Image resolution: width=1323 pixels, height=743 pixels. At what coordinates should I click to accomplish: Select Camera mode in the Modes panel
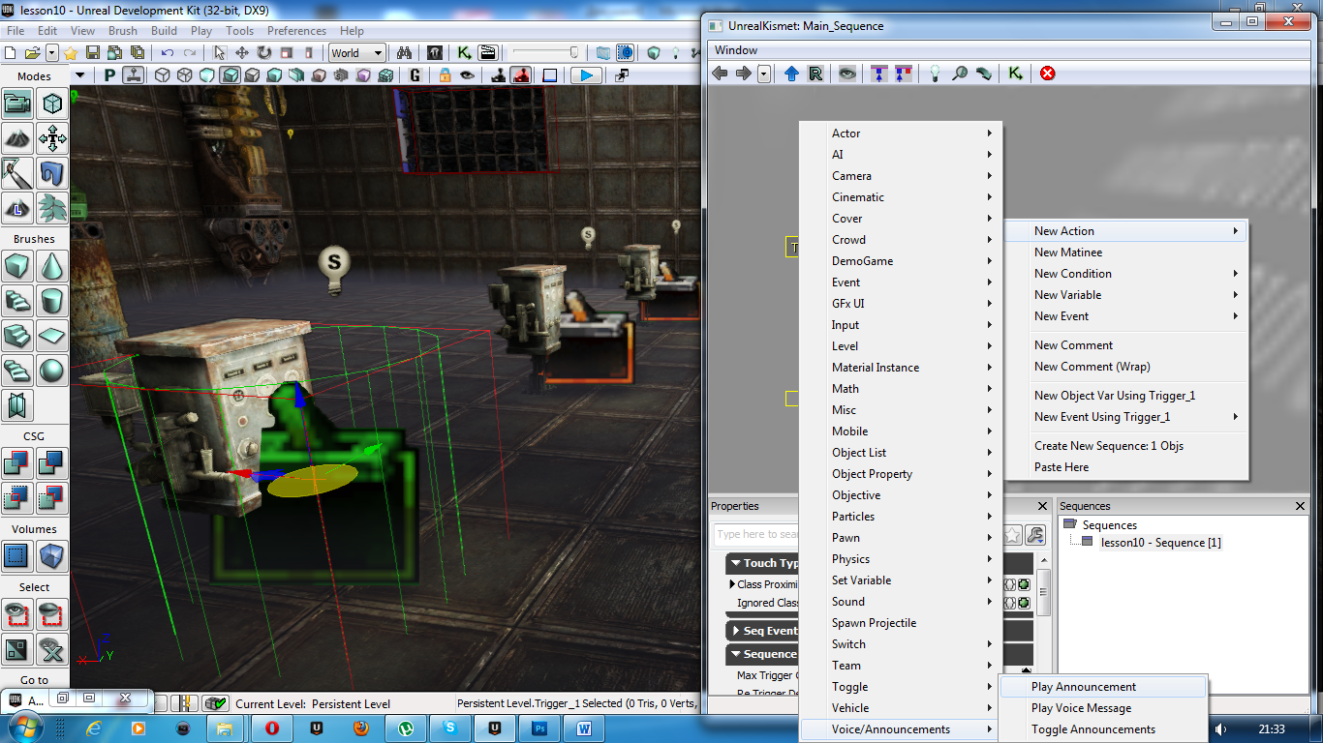point(18,103)
